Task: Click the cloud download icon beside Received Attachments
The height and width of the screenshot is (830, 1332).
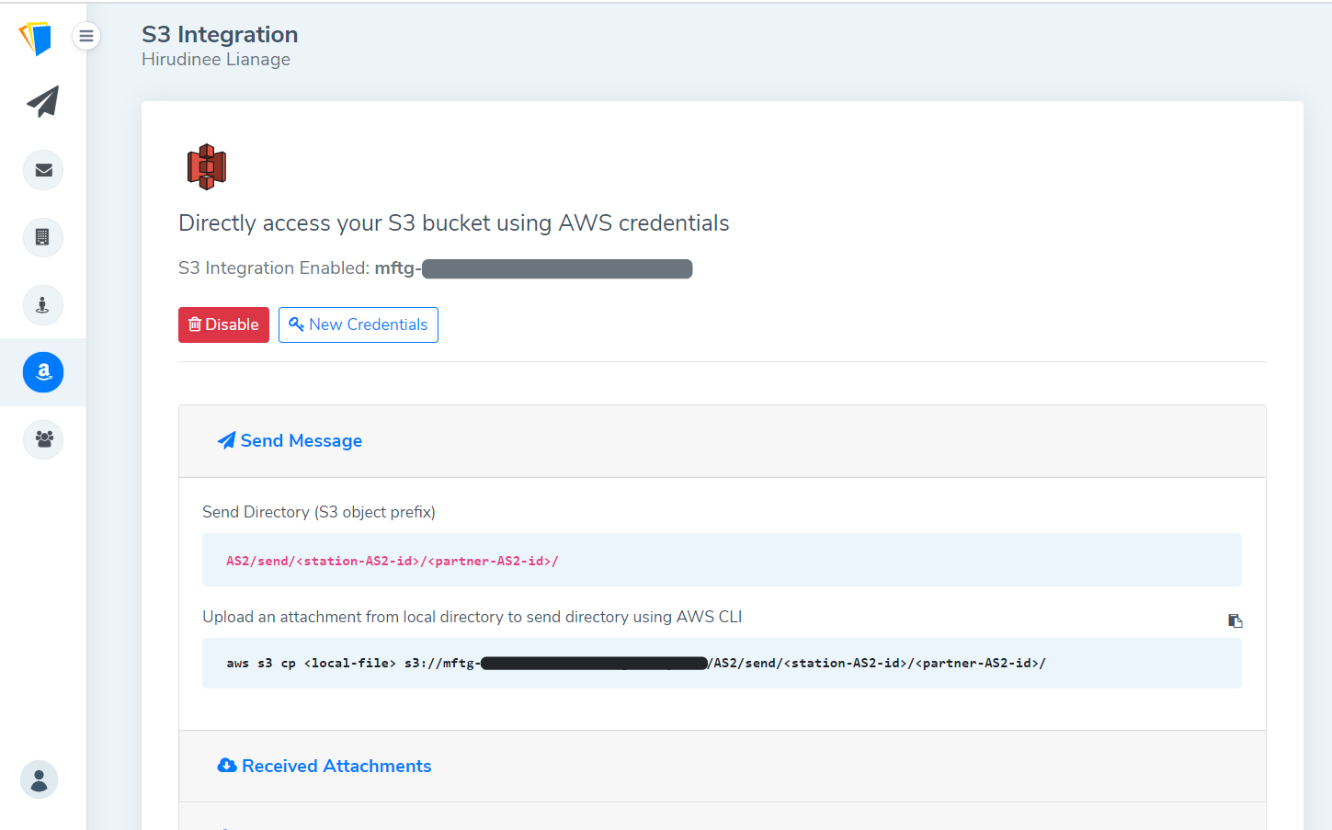Action: tap(227, 766)
